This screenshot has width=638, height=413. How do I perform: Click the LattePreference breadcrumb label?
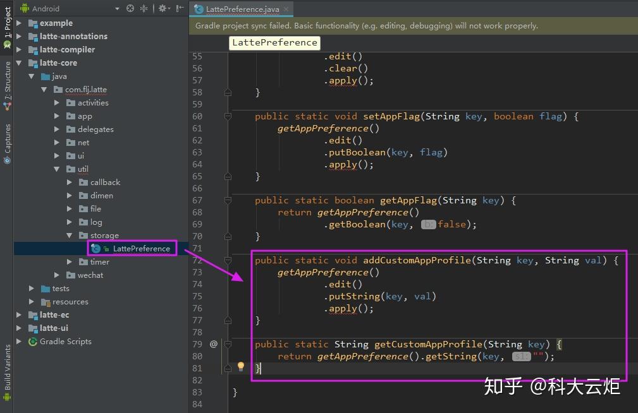coord(274,43)
